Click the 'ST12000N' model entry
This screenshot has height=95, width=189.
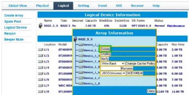pos(65,92)
